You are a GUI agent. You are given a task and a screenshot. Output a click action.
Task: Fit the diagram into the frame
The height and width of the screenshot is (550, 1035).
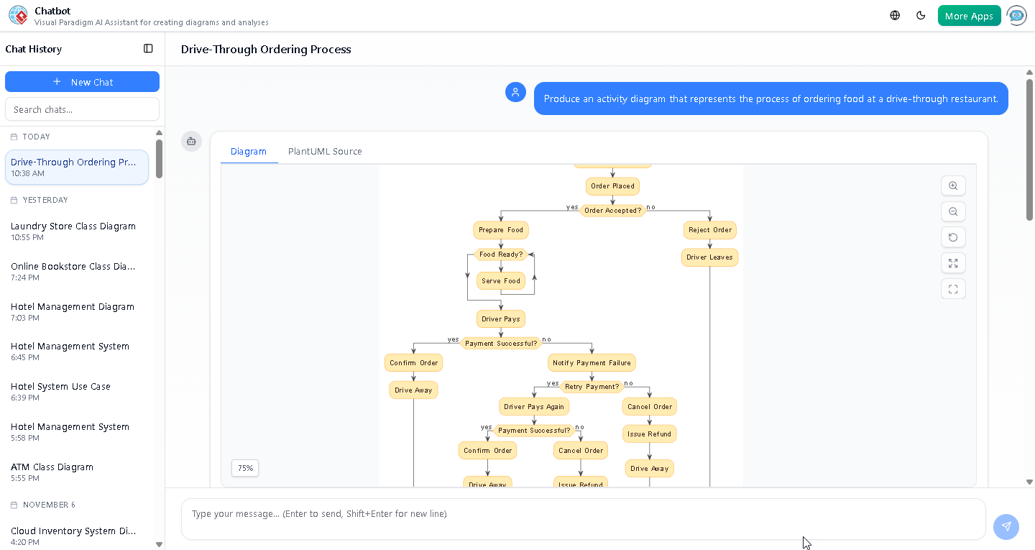(x=953, y=288)
